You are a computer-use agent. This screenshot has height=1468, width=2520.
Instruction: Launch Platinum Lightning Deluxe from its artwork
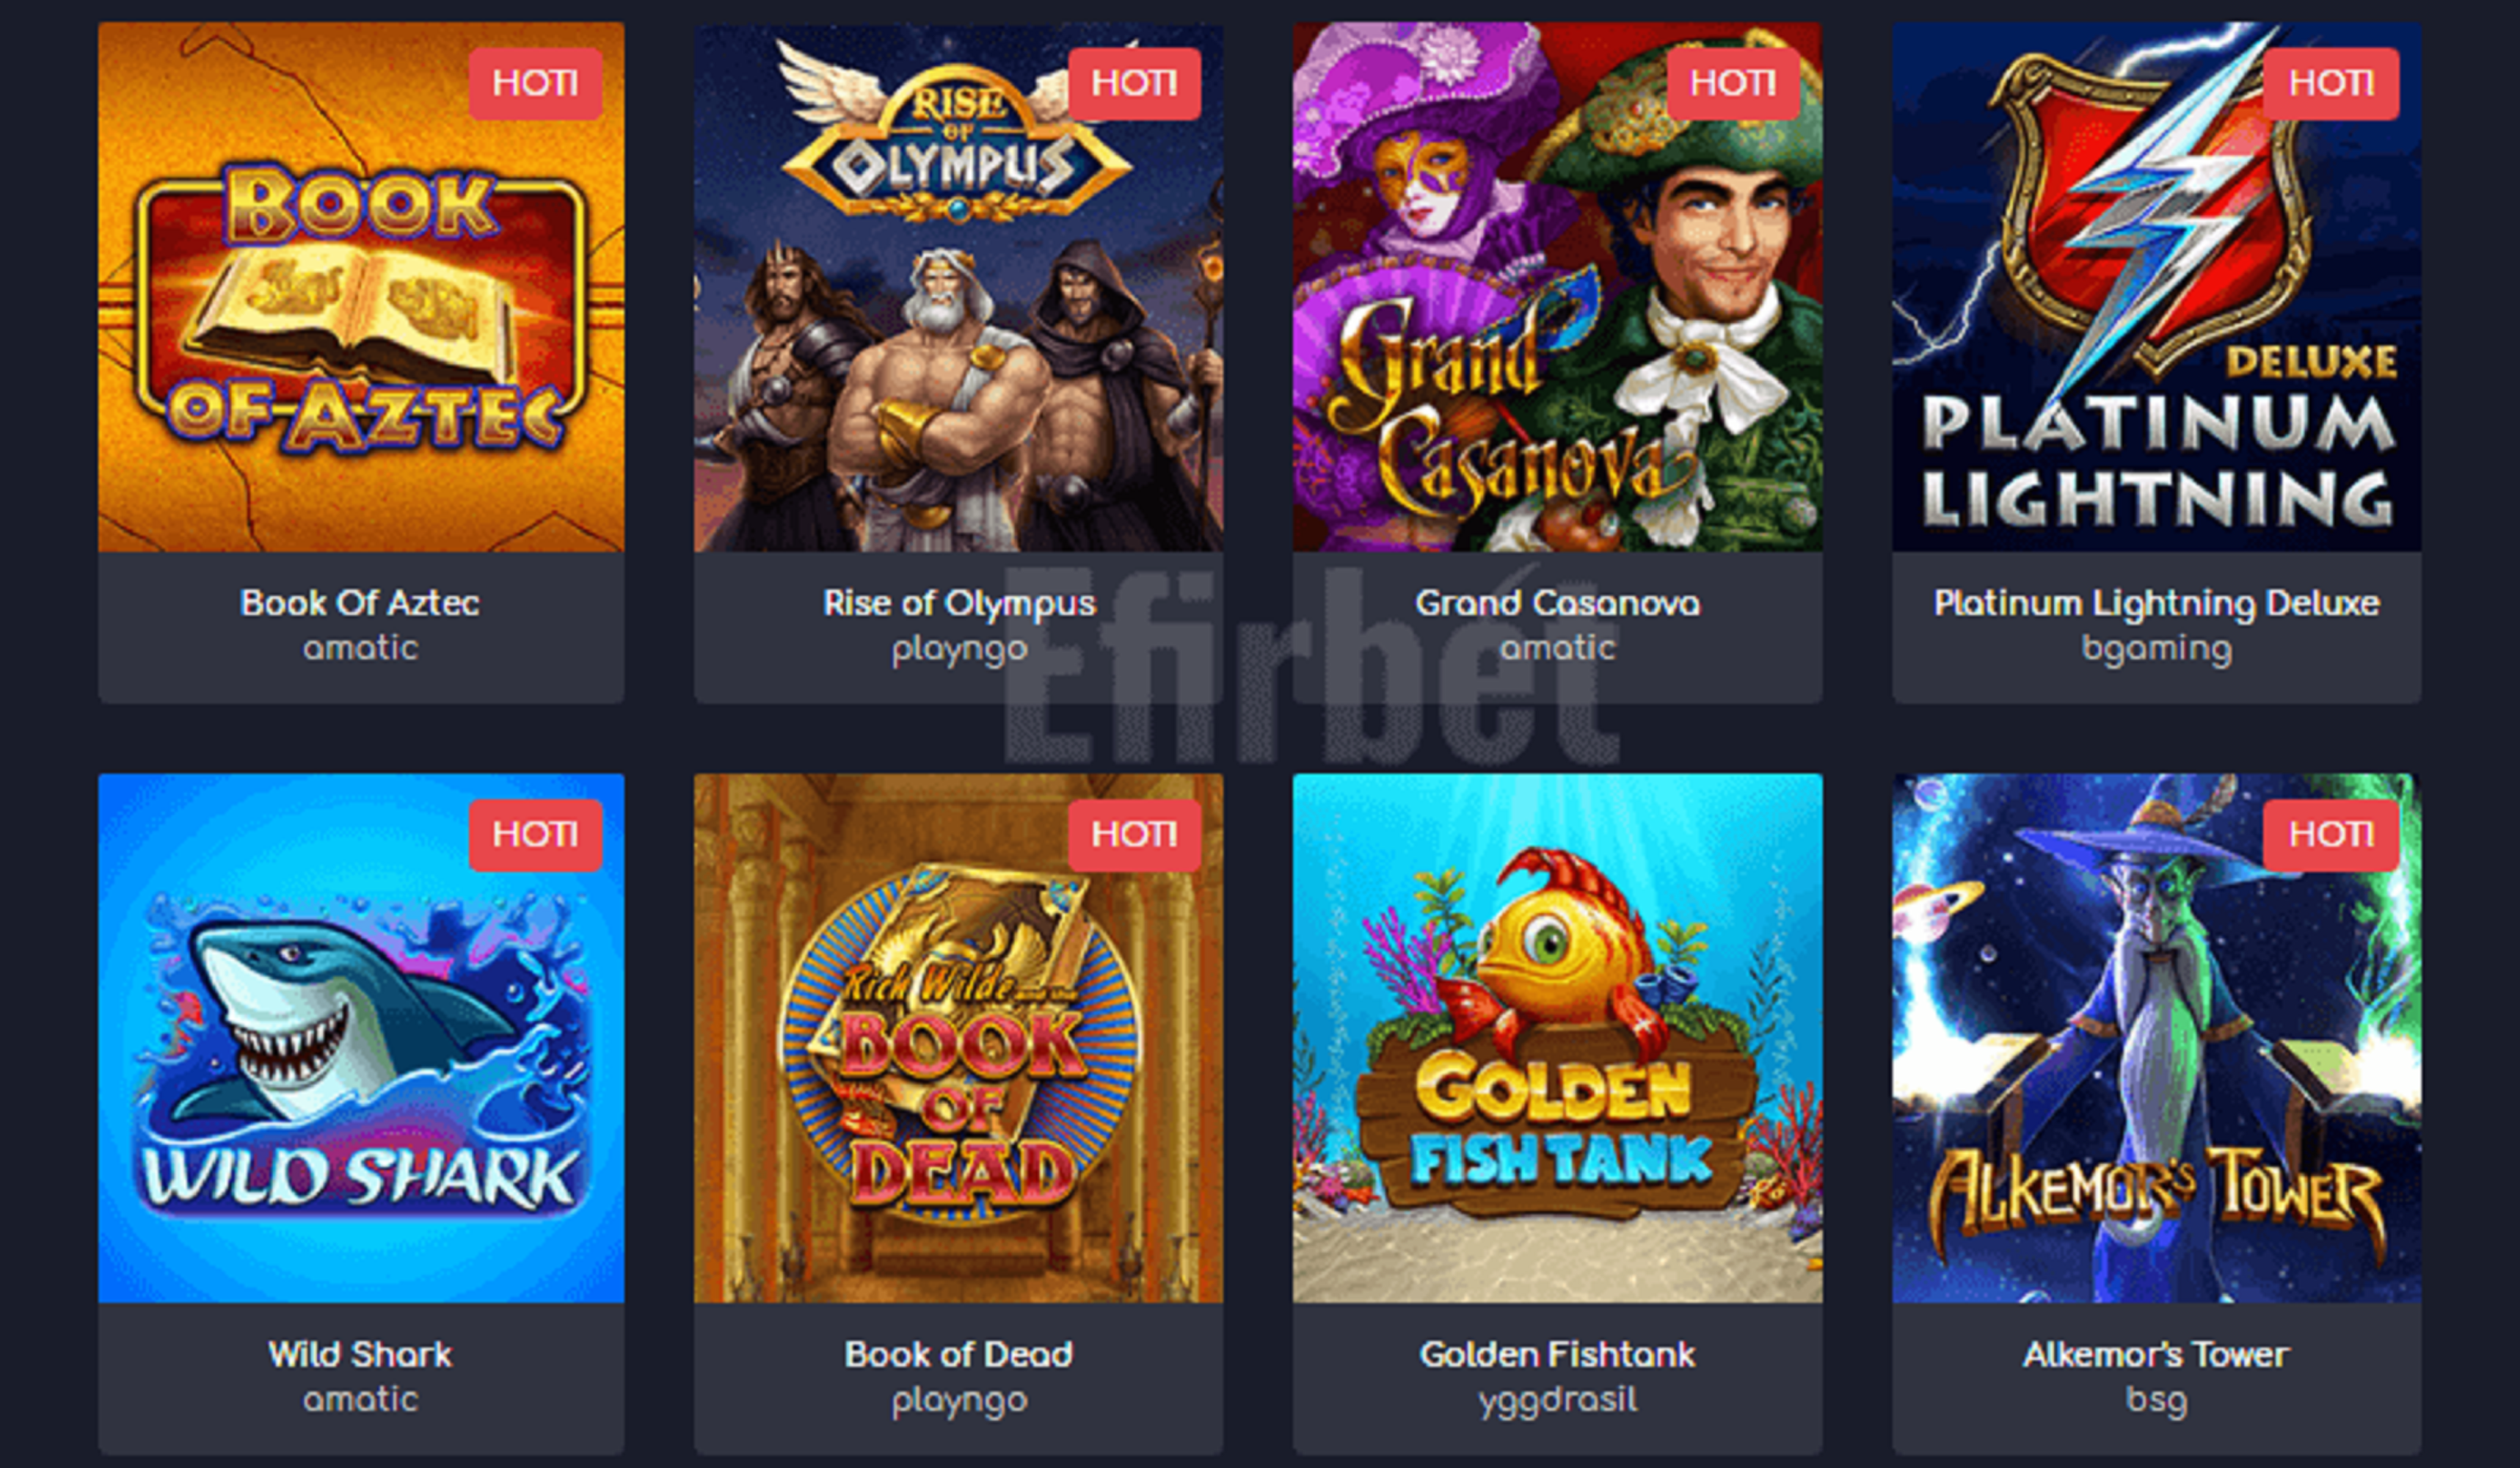pos(2156,287)
